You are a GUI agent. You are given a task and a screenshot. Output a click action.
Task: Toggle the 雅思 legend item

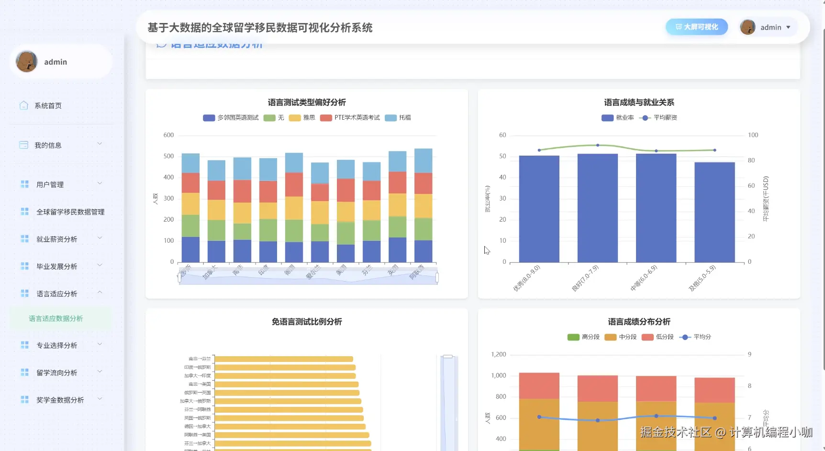click(301, 117)
